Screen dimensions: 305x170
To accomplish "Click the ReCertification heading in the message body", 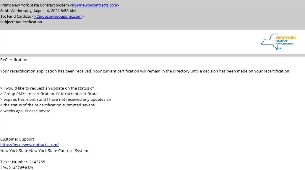I will pyautogui.click(x=14, y=60).
